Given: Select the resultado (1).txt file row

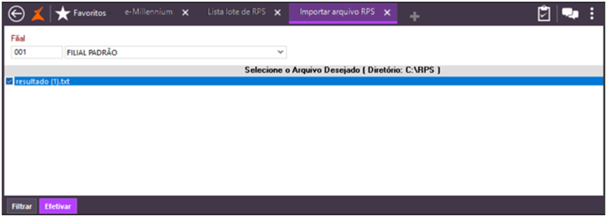Looking at the screenshot, I should click(x=308, y=82).
